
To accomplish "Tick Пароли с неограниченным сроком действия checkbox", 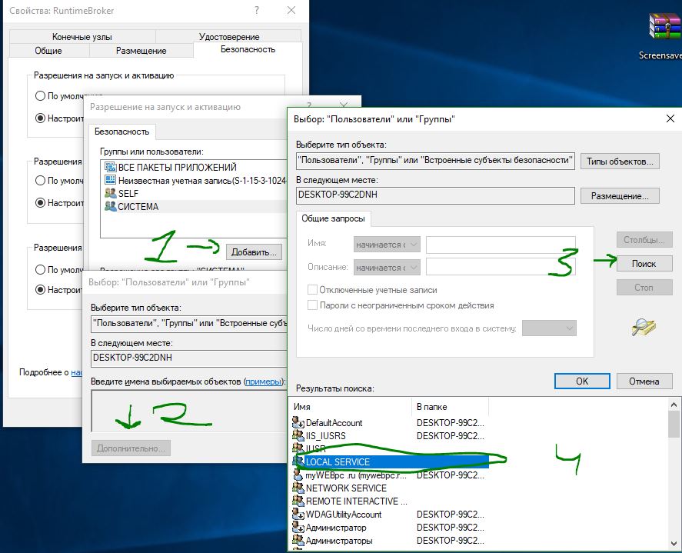I will point(312,305).
